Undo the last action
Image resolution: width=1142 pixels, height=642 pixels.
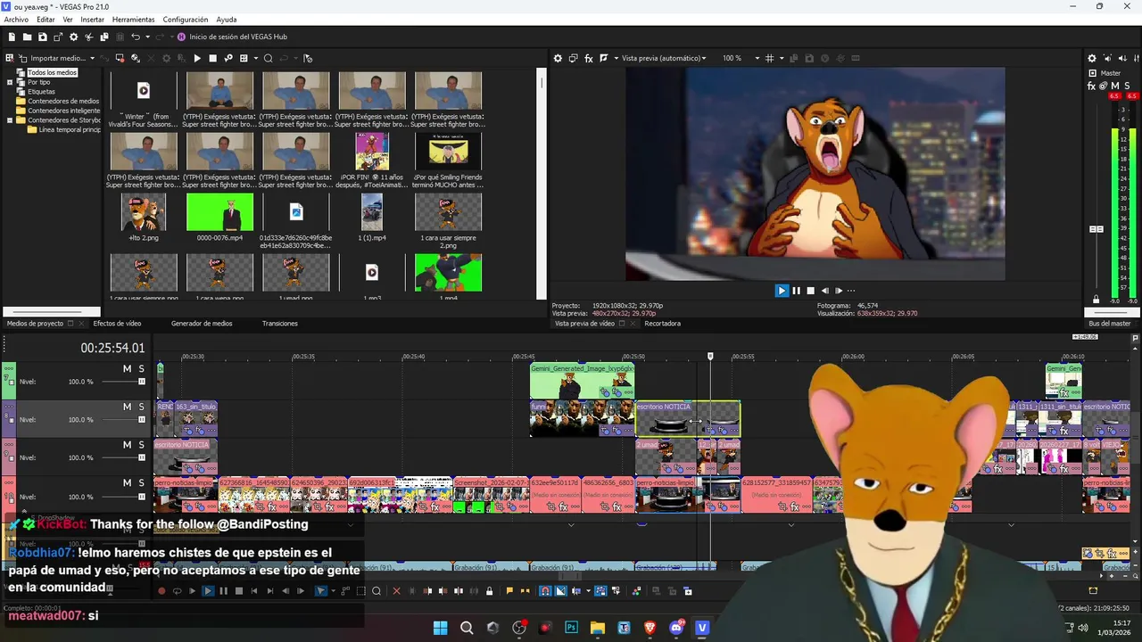pyautogui.click(x=136, y=37)
